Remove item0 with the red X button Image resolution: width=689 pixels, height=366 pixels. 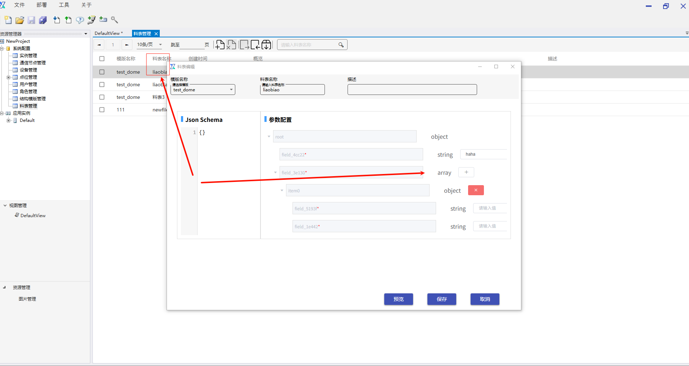tap(476, 190)
